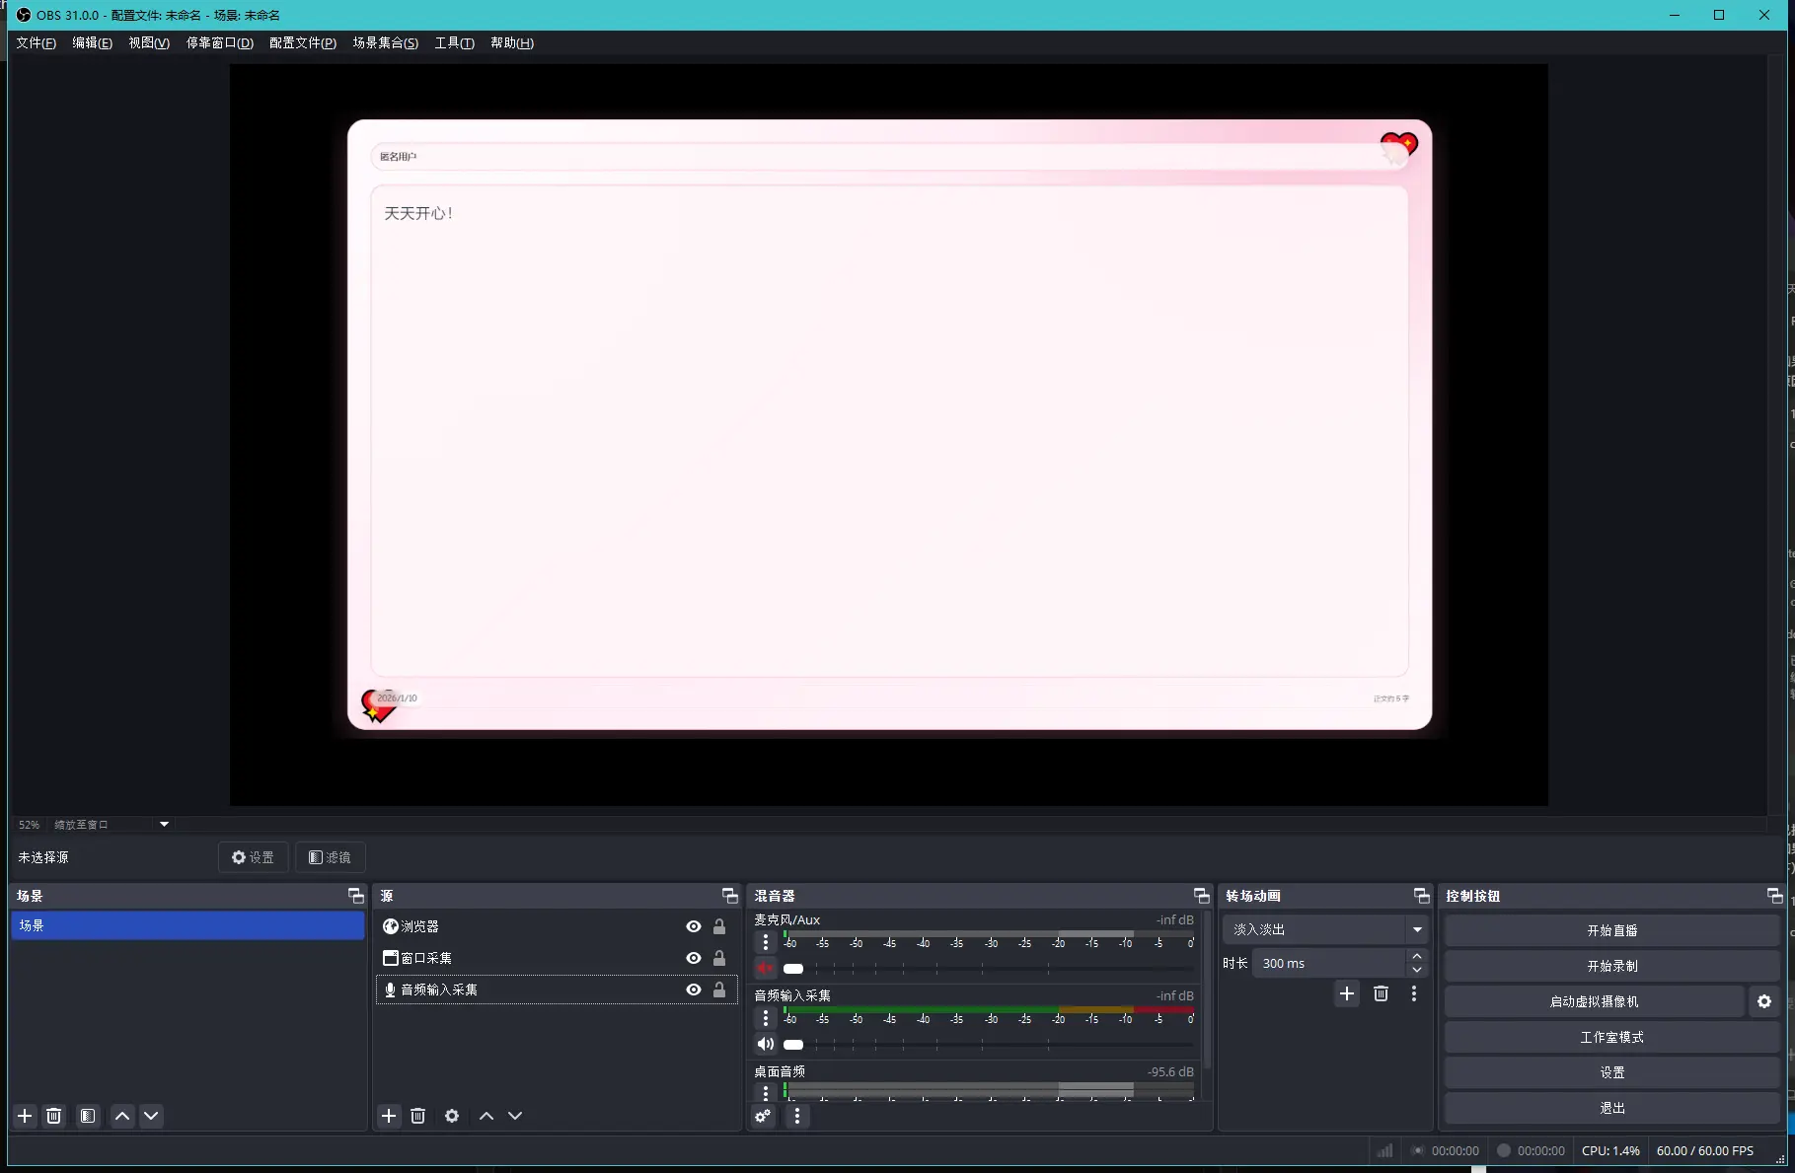Screen dimensions: 1795x1173
Task: Mute the 音频输入采集 channel
Action: [x=765, y=1044]
